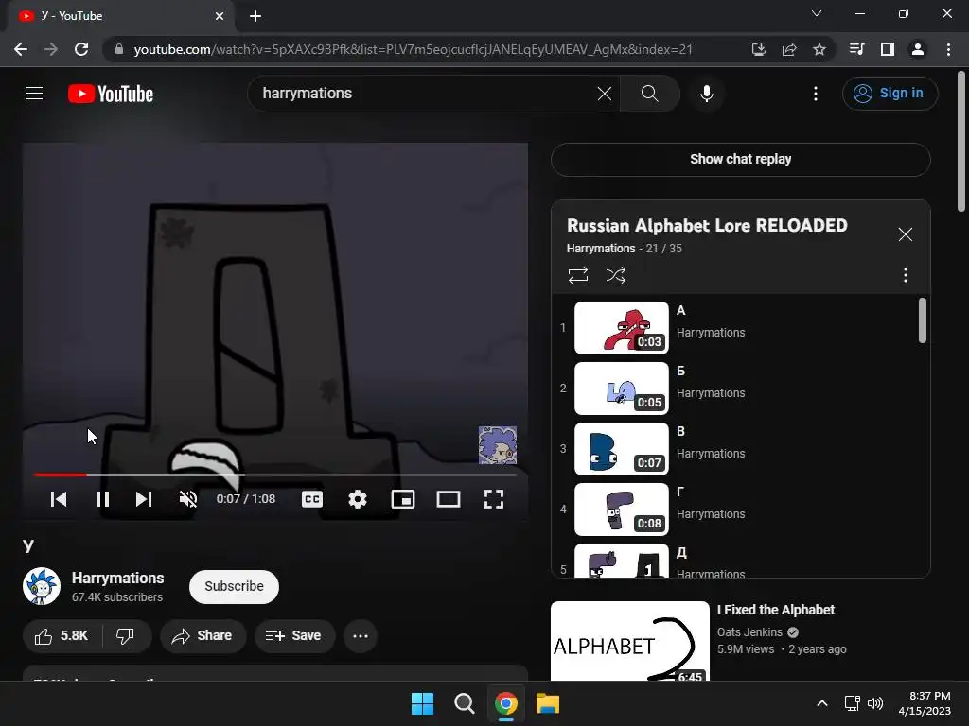Open a new browser tab
The image size is (969, 726).
click(x=255, y=16)
